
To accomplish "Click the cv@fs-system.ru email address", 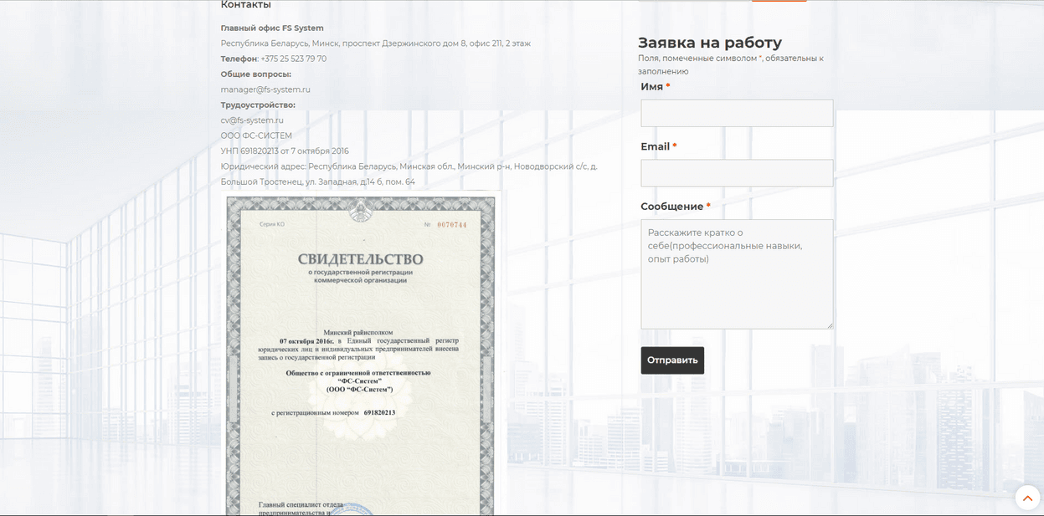I will click(252, 120).
